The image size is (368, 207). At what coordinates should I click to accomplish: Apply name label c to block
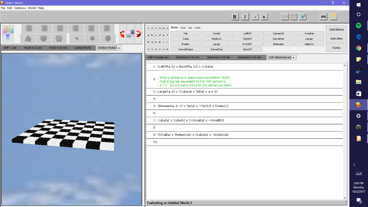[60, 29]
